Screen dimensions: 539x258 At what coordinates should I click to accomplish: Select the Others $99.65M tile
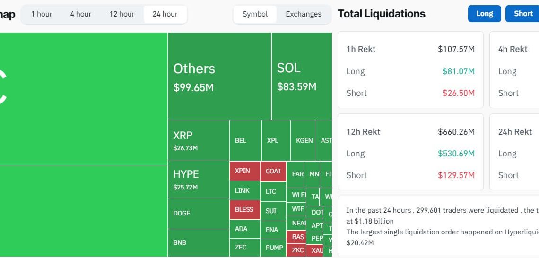point(219,77)
